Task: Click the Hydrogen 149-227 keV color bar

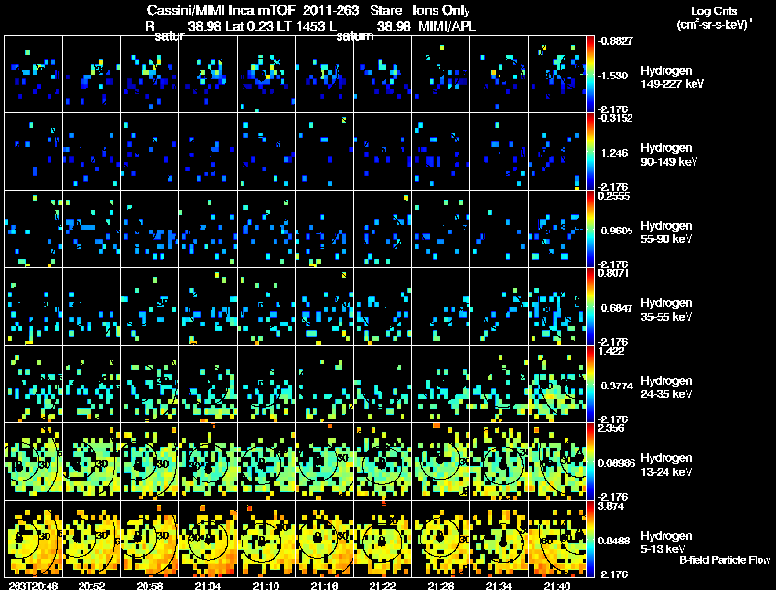Action: (x=592, y=74)
